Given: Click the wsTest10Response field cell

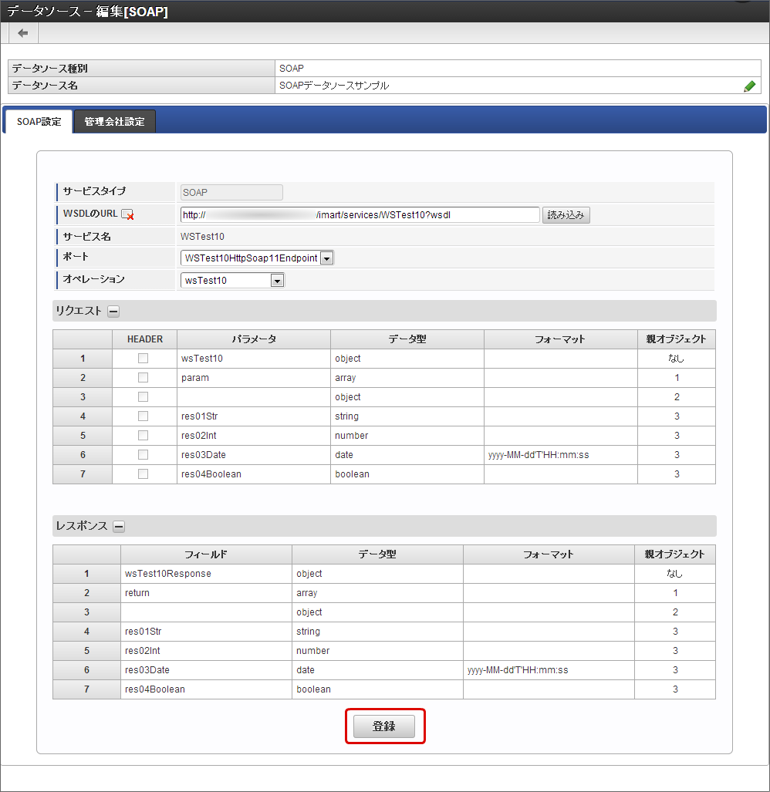Looking at the screenshot, I should 206,574.
